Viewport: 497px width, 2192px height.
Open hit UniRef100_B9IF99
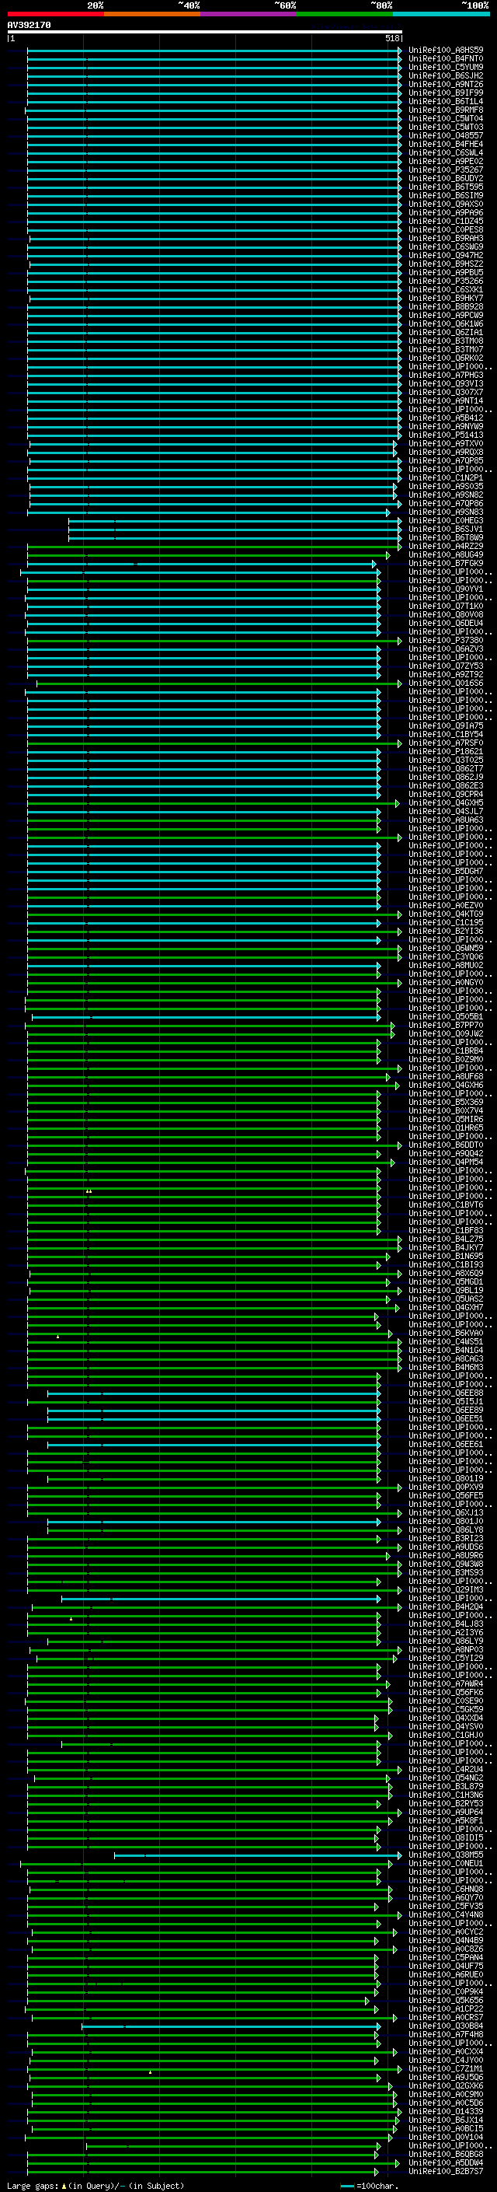tap(446, 93)
